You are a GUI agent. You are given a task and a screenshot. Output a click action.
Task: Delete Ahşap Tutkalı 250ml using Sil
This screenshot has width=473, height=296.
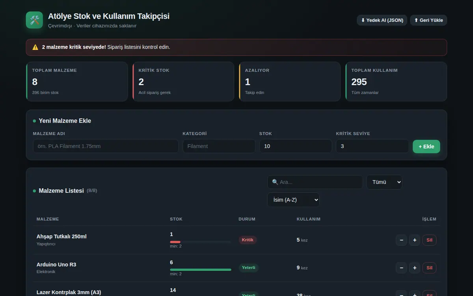pyautogui.click(x=429, y=240)
